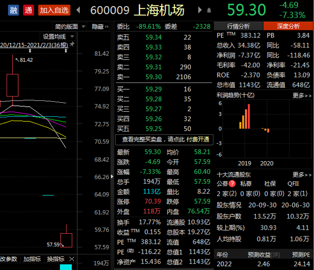Screen dimensions: 314x270
Task: Switch to the 行情分析 tab
Action: [x=238, y=26]
